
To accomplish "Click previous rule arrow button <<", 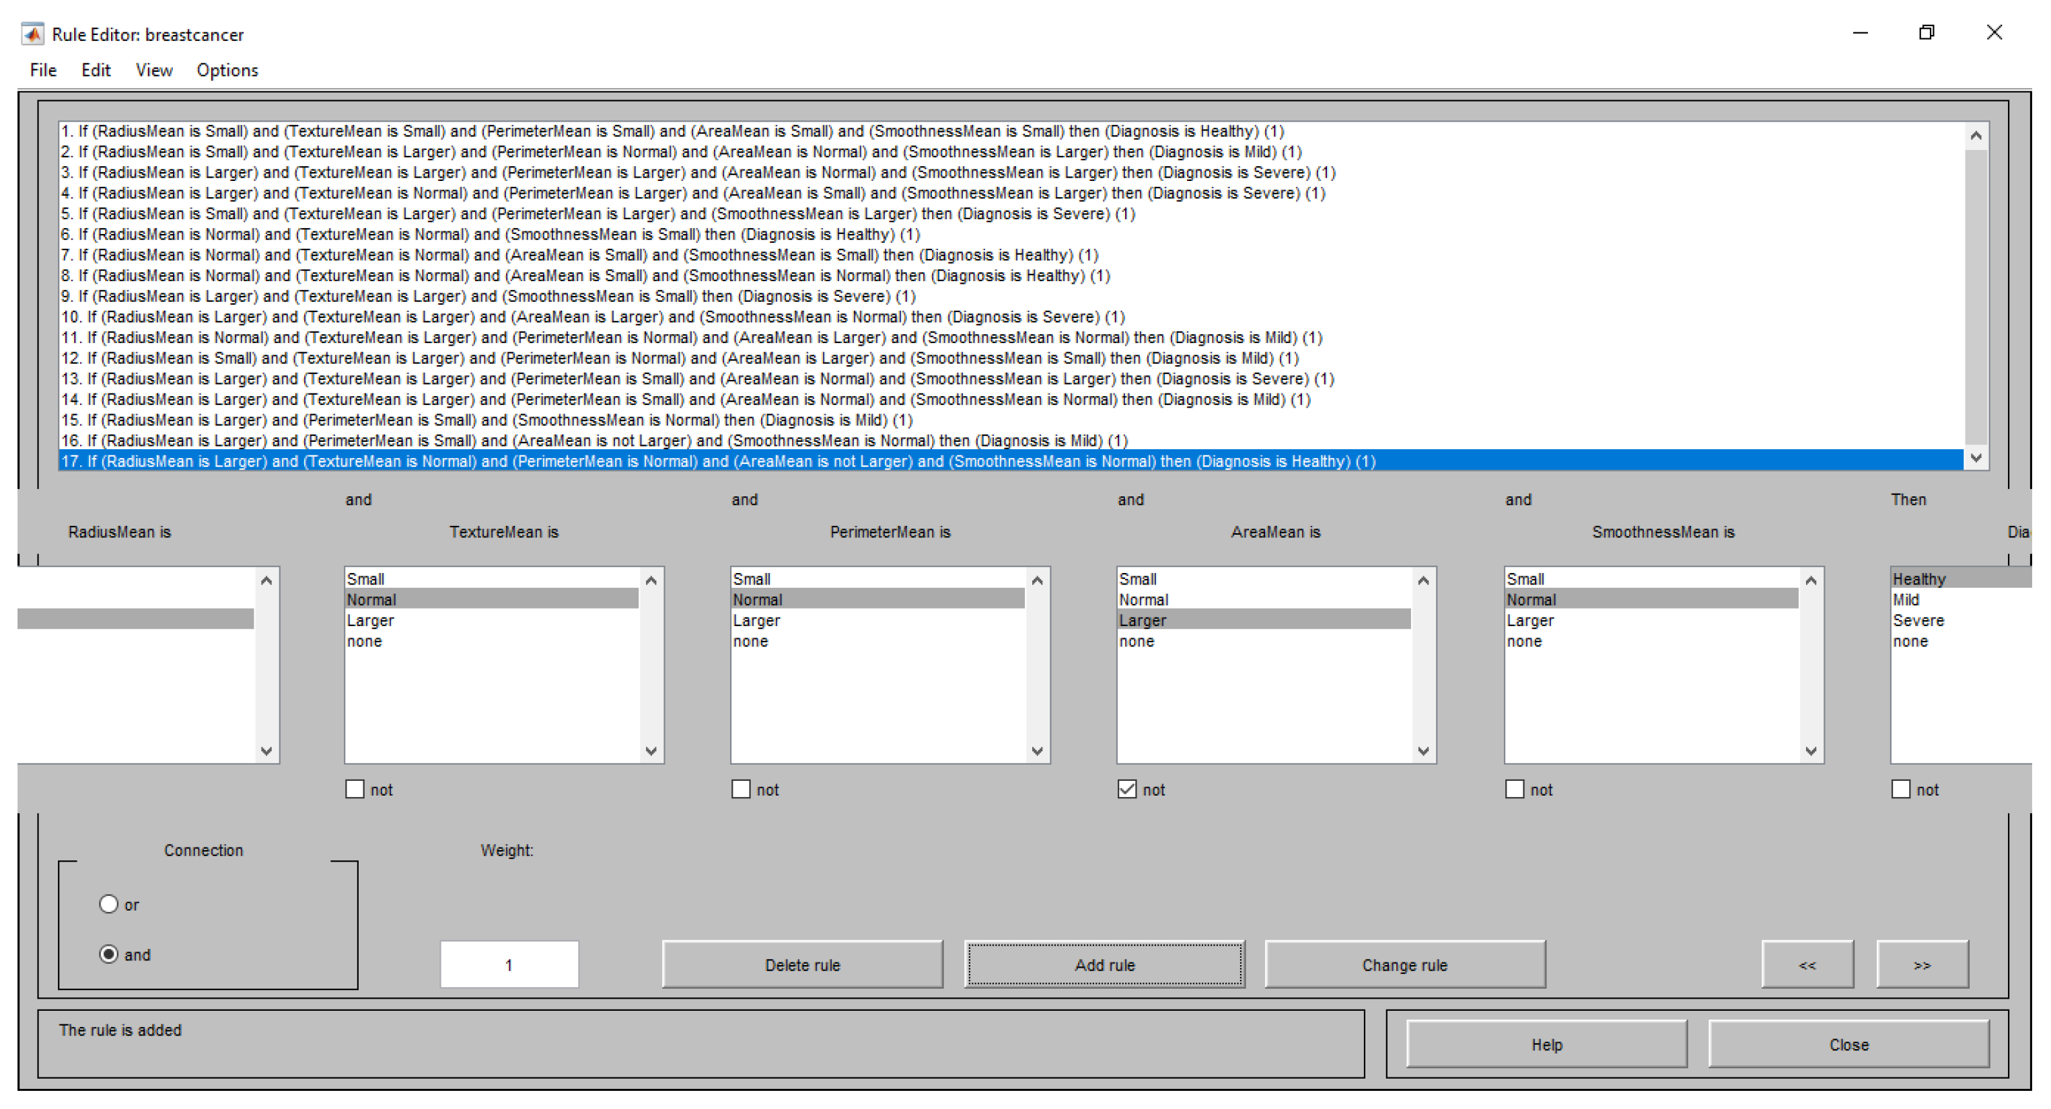I will click(1807, 964).
